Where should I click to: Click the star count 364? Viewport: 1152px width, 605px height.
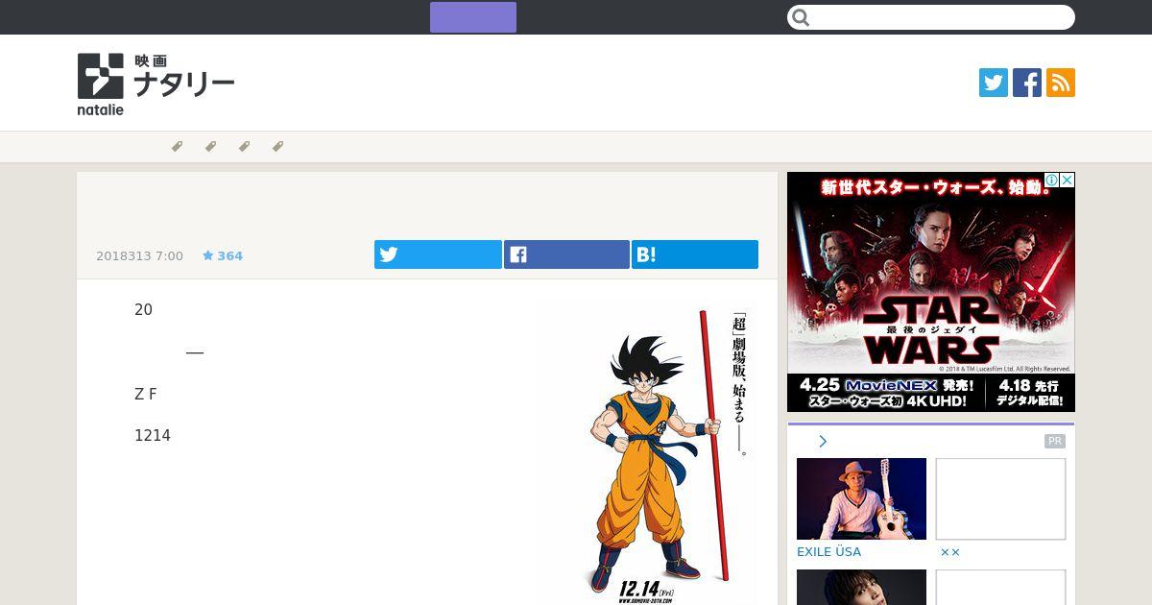pos(223,256)
